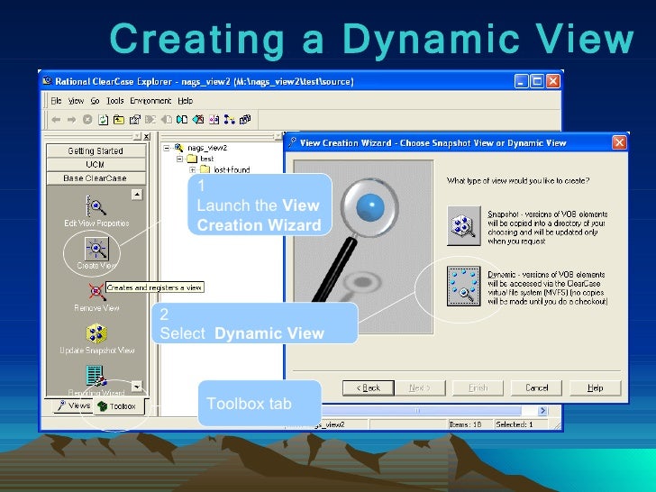This screenshot has height=492, width=656.
Task: Click the Refresh icon in the toolbar
Action: point(103,120)
